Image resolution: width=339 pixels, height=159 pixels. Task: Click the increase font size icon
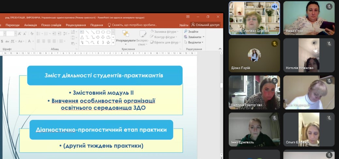coord(20,33)
